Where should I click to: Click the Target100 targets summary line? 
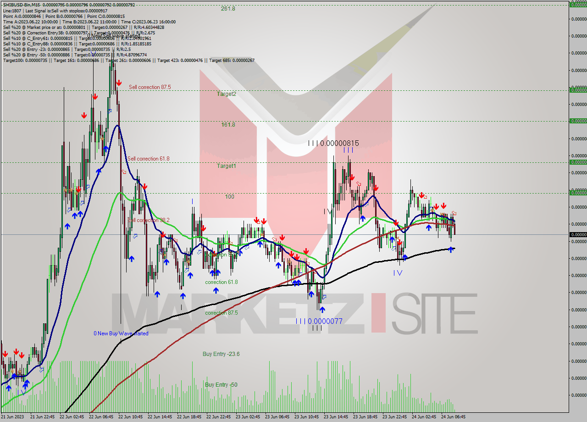(128, 60)
